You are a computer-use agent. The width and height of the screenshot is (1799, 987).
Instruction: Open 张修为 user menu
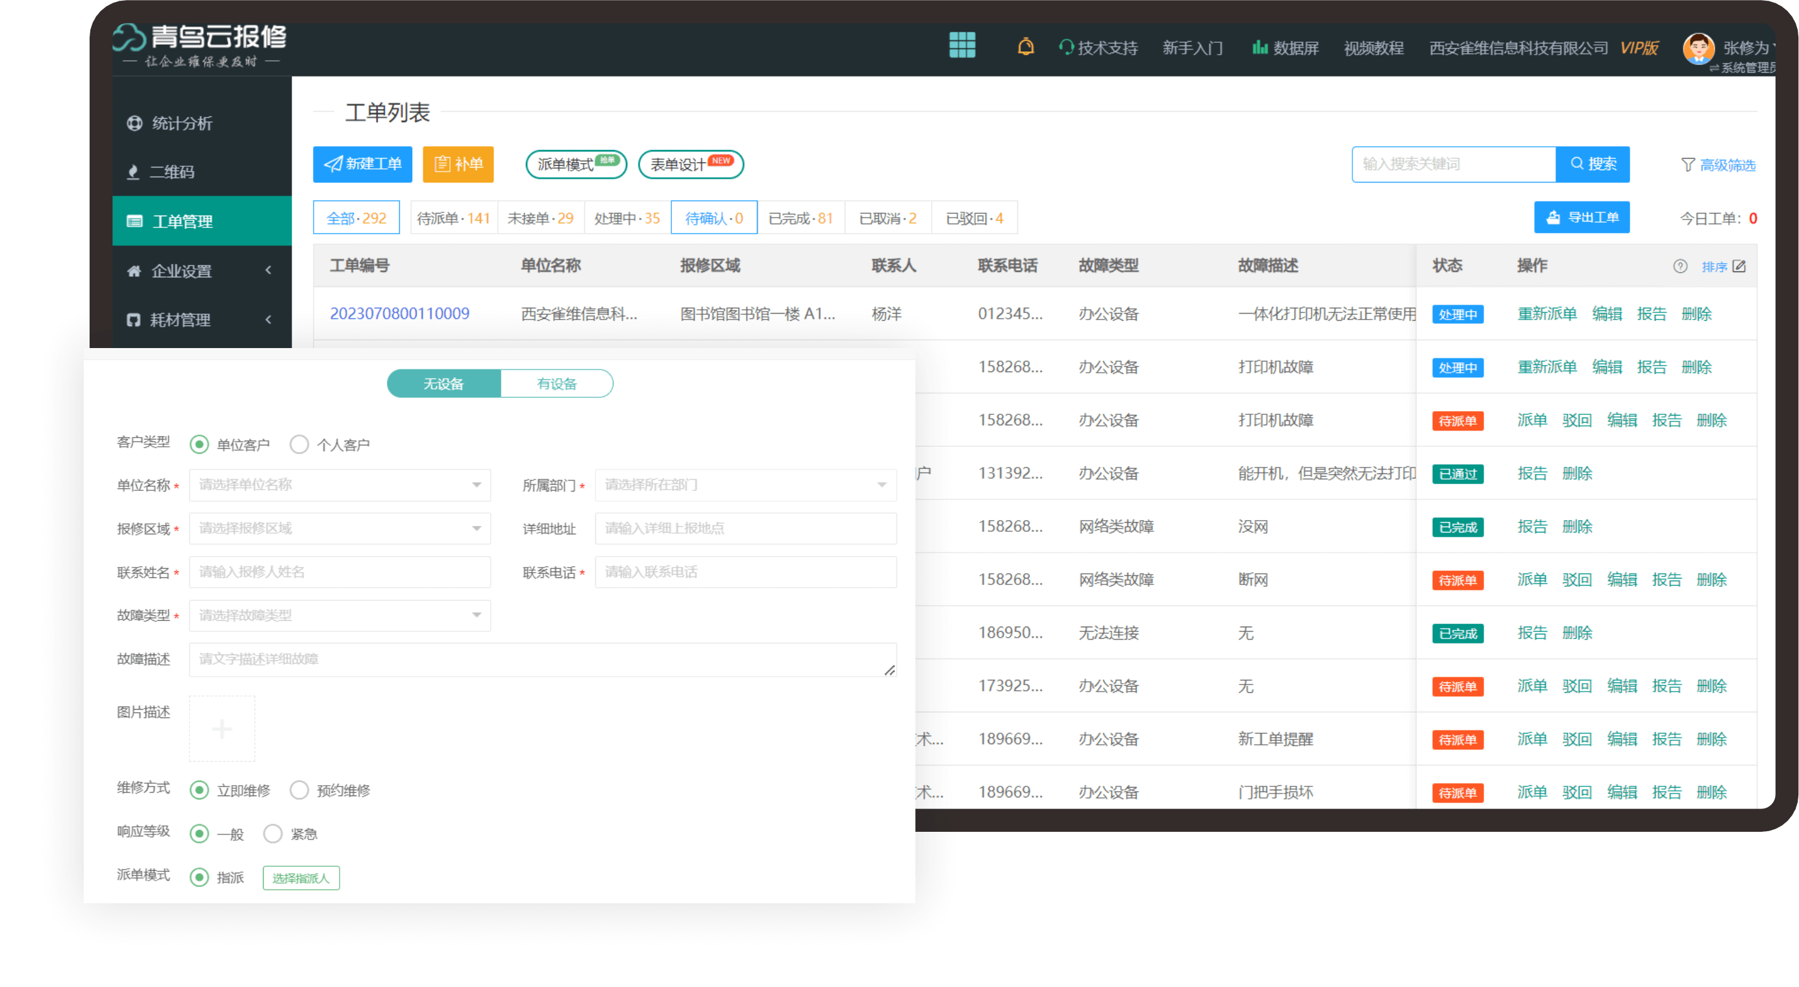(1748, 47)
